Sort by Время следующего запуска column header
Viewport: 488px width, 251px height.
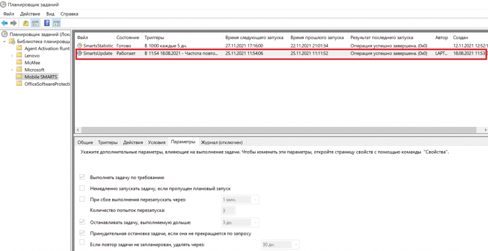(255, 37)
